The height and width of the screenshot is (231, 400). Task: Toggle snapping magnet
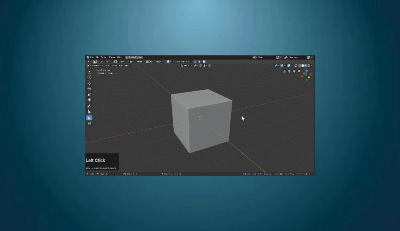tap(201, 66)
